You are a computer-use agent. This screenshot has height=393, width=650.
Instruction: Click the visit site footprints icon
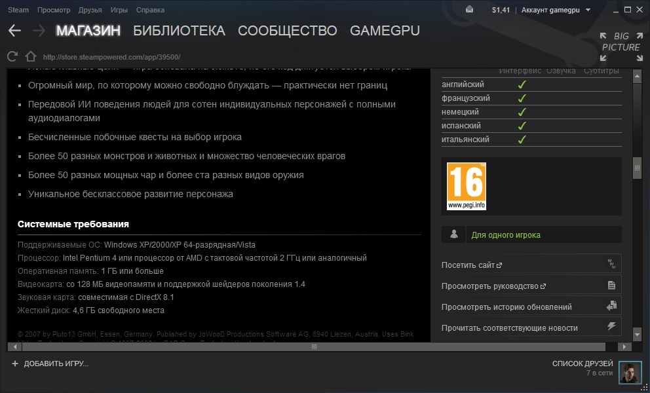[611, 264]
